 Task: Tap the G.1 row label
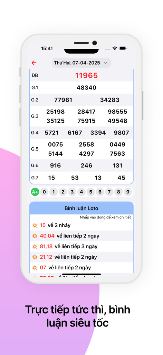click(x=35, y=88)
